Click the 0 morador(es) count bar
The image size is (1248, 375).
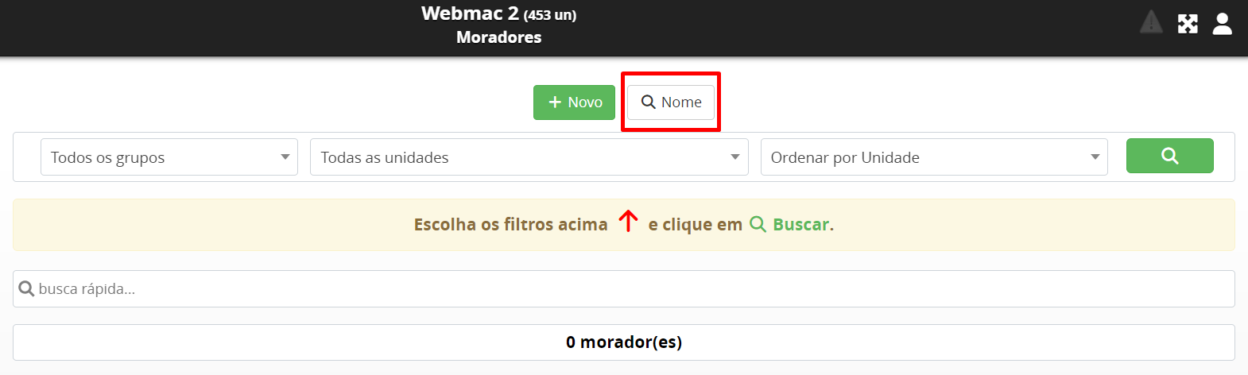pyautogui.click(x=624, y=342)
